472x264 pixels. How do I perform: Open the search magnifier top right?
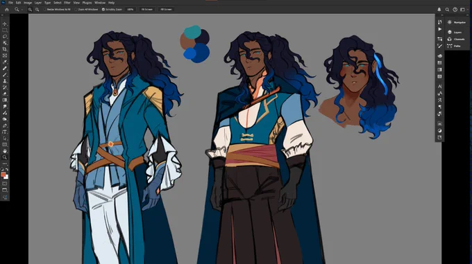(447, 10)
